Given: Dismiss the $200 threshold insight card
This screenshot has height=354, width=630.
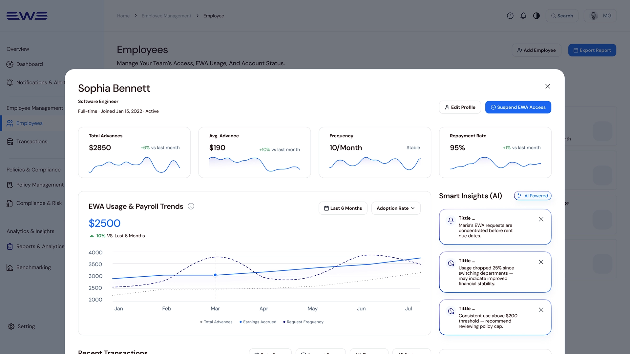Looking at the screenshot, I should tap(541, 310).
